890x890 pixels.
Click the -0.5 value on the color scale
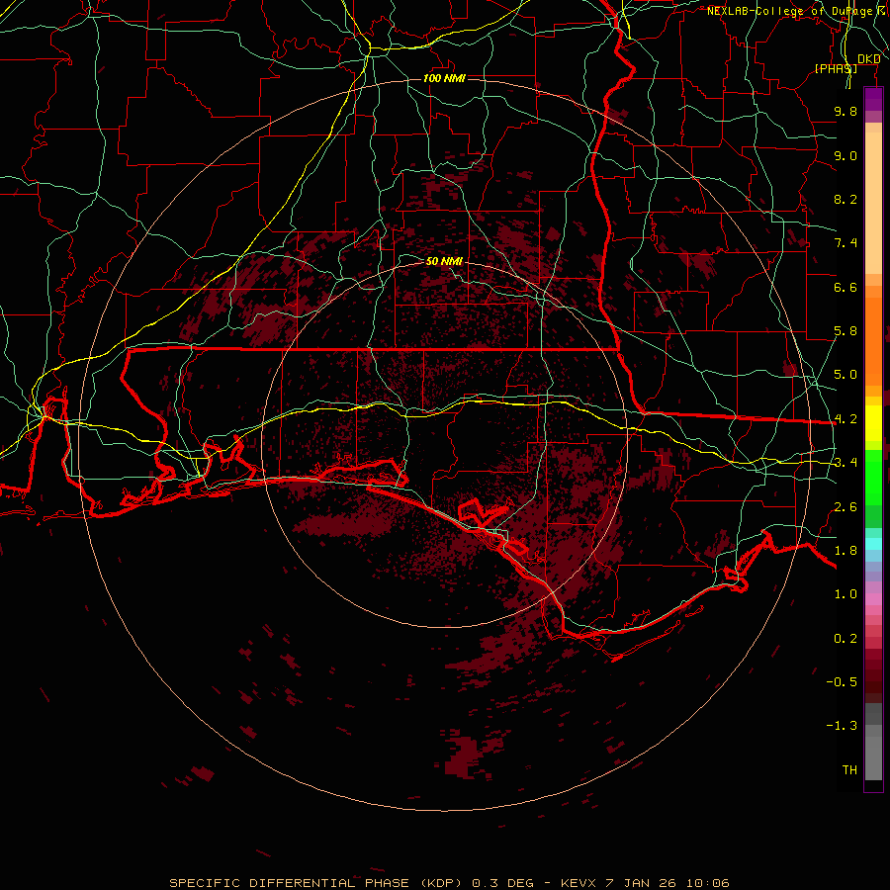(x=842, y=682)
